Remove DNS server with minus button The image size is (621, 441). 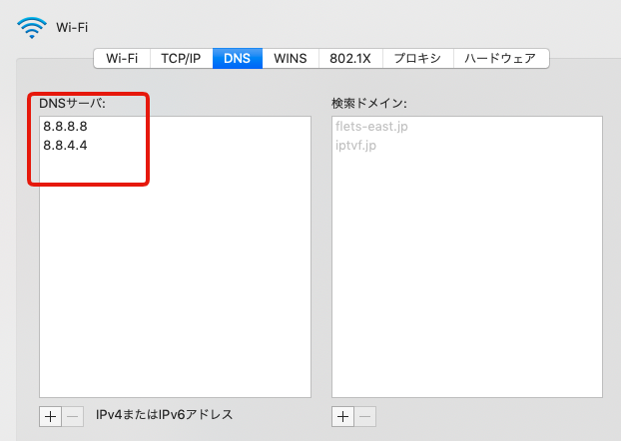(x=73, y=416)
